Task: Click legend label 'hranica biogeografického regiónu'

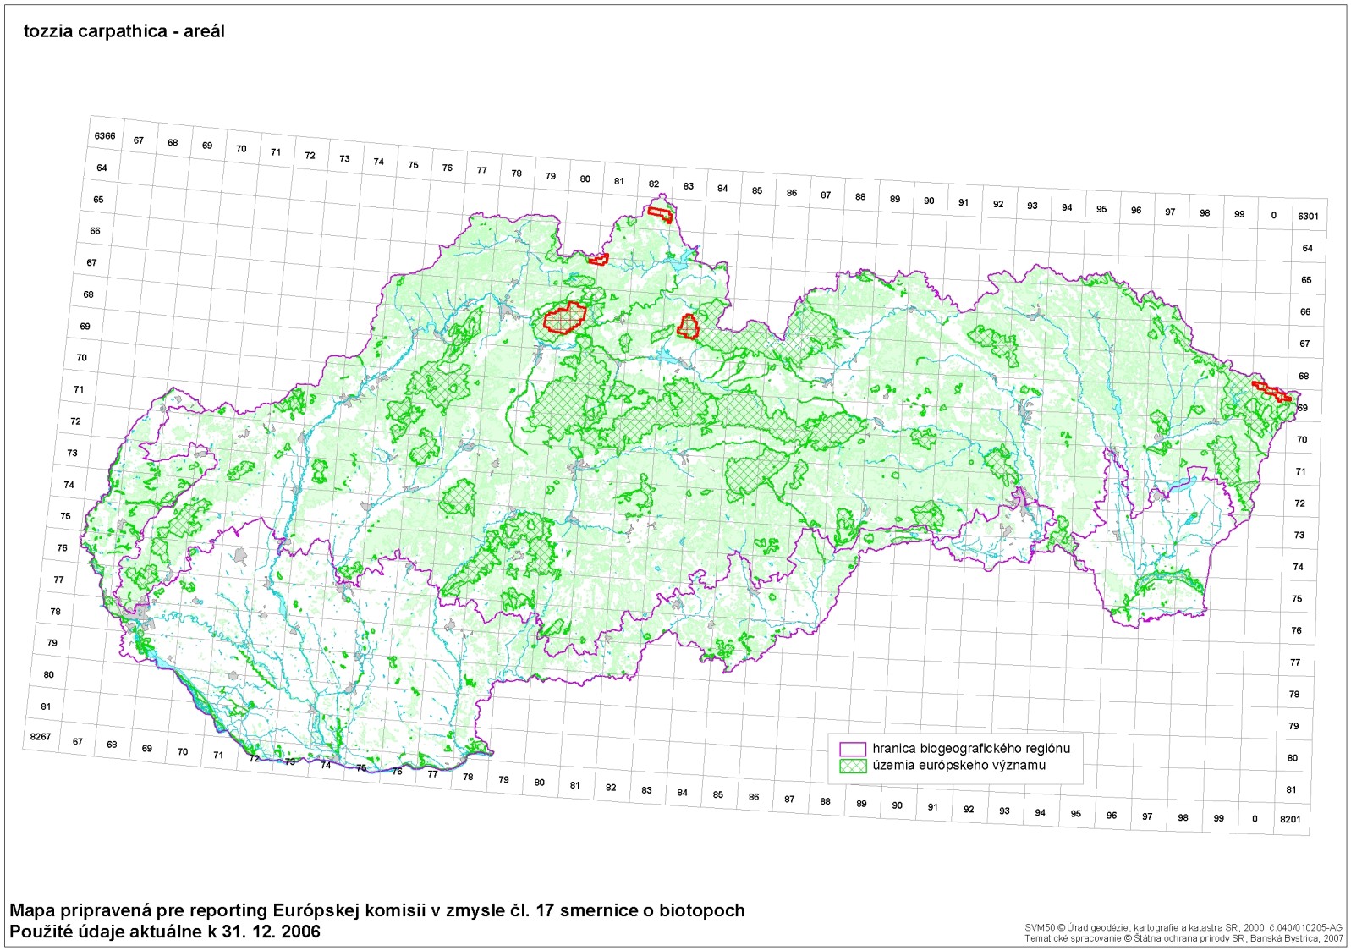Action: click(971, 749)
